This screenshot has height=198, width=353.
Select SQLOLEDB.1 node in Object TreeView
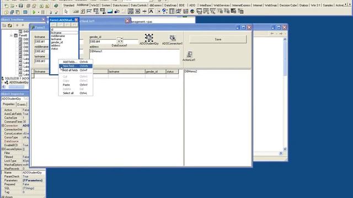(x=17, y=79)
